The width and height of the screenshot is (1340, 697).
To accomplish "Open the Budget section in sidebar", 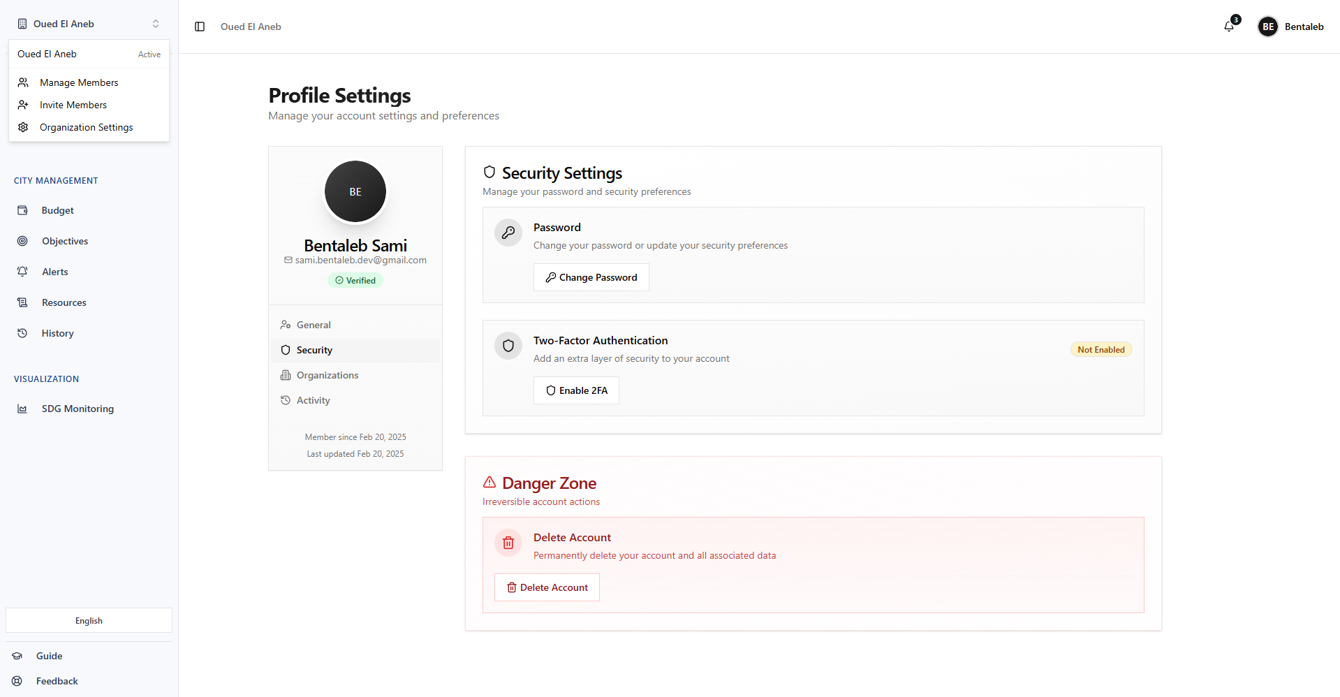I will click(57, 210).
